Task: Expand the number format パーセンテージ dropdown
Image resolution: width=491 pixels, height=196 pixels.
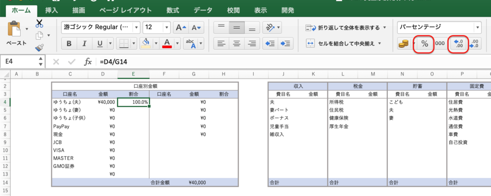Action: [477, 27]
